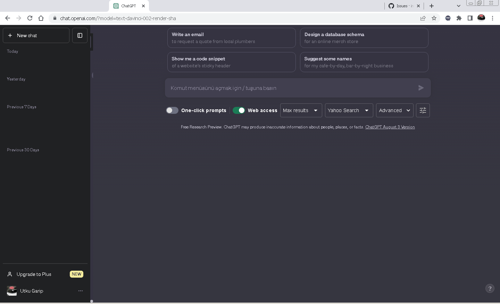Screen dimensions: 500x304
Task: Open options for Utku Garip account
Action: (81, 291)
